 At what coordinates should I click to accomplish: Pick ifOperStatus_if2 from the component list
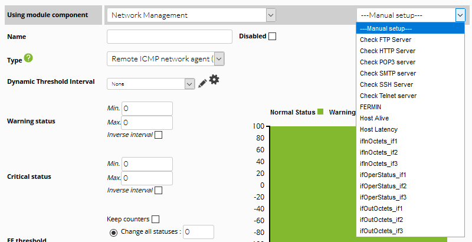click(383, 186)
